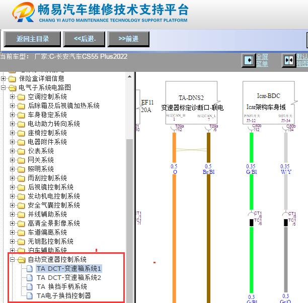This screenshot has height=303, width=308.
Task: Go forward with >>前进 button
Action: [128, 39]
